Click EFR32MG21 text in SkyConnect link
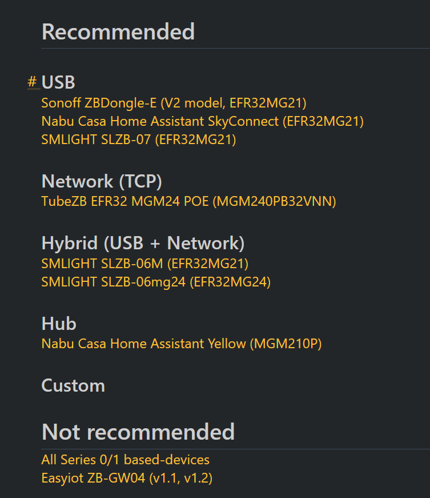 (x=323, y=121)
